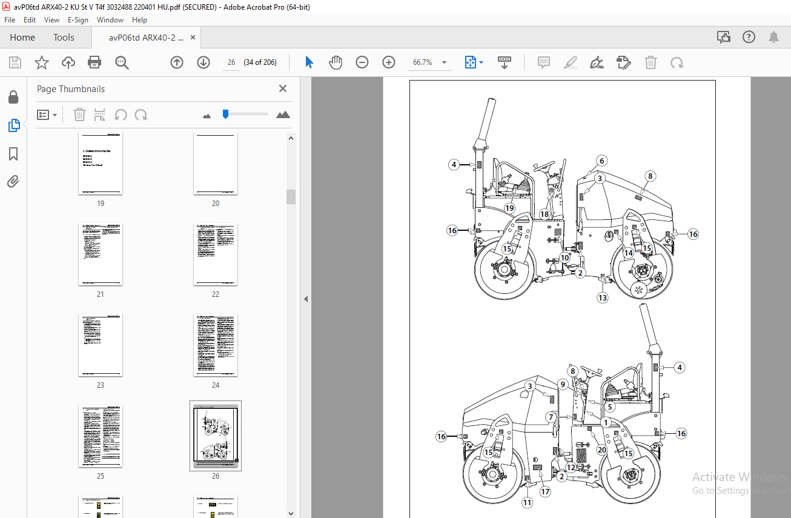Image resolution: width=791 pixels, height=518 pixels.
Task: Click the "(34 of 206)" page count text
Action: pyautogui.click(x=260, y=62)
